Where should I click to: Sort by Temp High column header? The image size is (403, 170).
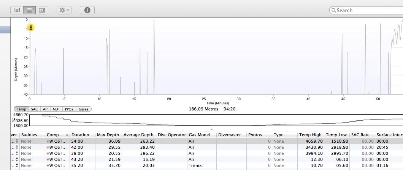(x=310, y=135)
